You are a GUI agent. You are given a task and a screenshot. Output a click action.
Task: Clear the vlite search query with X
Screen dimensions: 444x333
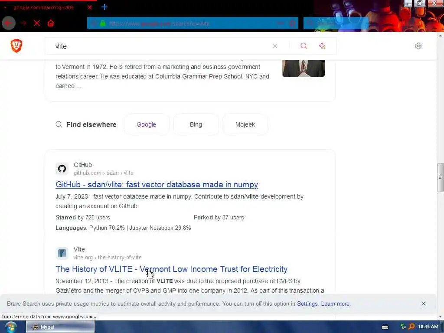click(x=274, y=46)
